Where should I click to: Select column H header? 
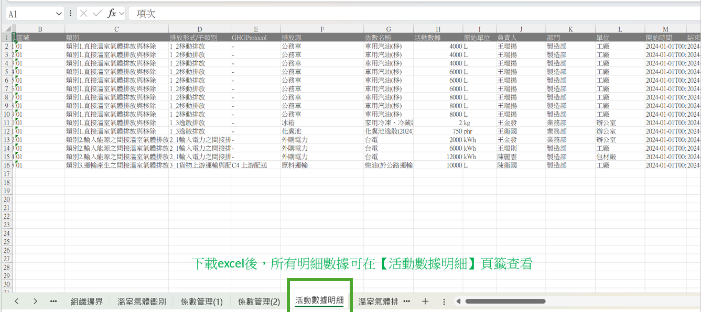tap(438, 29)
